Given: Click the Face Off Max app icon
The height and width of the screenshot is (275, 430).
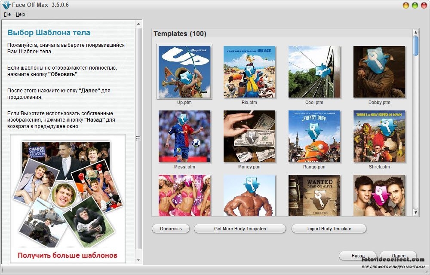Looking at the screenshot, I should tap(6, 5).
